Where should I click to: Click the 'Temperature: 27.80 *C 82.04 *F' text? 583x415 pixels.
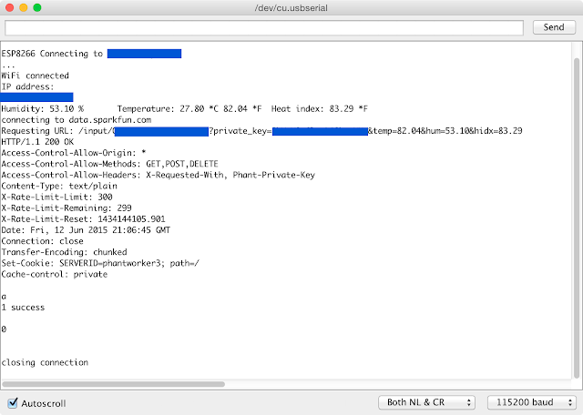(x=189, y=109)
